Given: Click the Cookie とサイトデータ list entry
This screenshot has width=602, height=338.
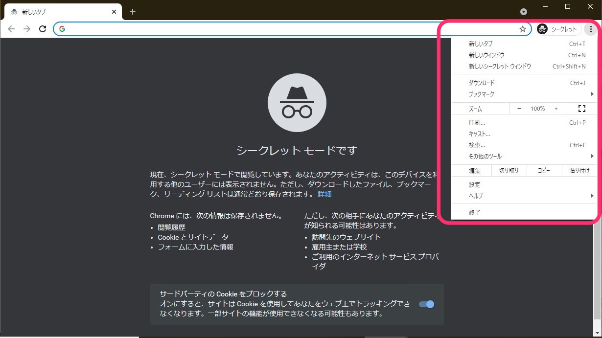Looking at the screenshot, I should pos(193,237).
